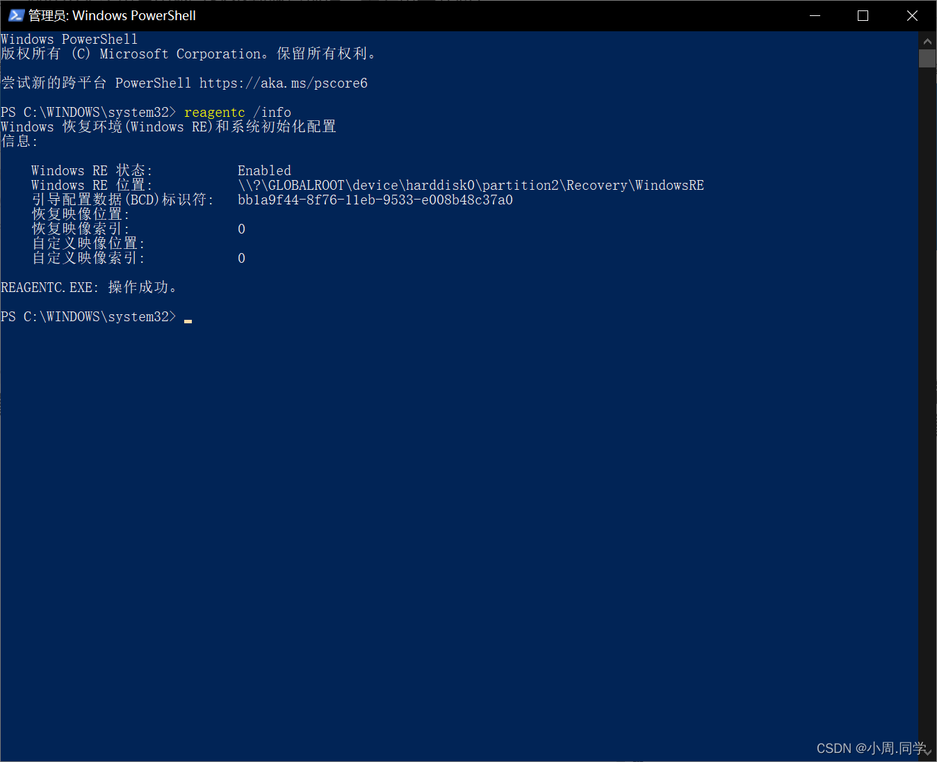Click the GLOBALROOT WindowsRE path value
Image resolution: width=937 pixels, height=762 pixels.
(x=471, y=185)
